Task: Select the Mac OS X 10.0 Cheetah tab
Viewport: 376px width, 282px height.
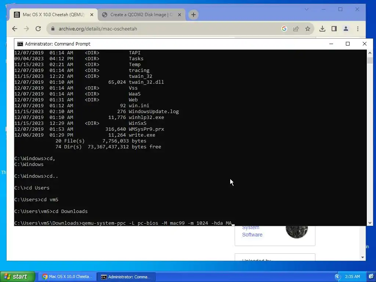Action: 53,15
